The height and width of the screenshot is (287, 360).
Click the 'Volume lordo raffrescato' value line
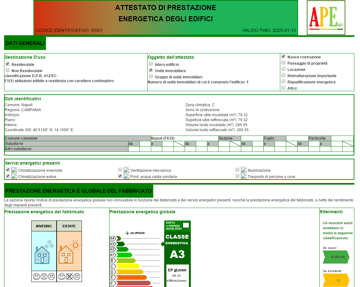217,130
